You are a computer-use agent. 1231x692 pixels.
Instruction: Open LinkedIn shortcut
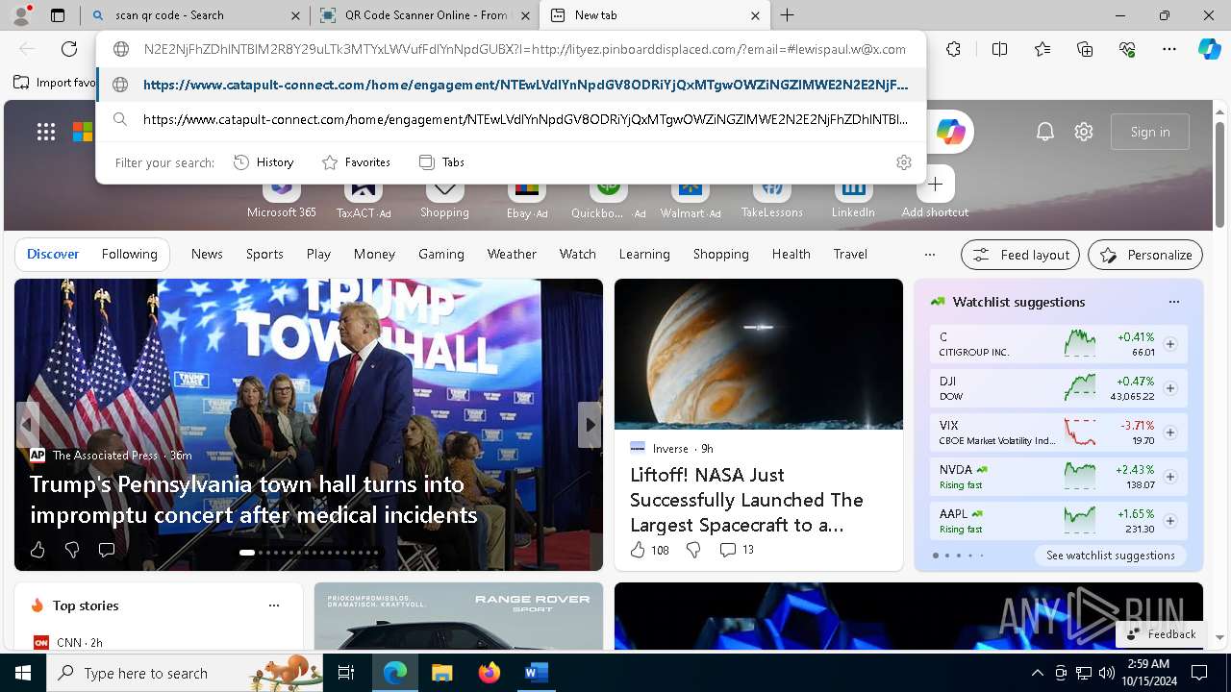click(853, 199)
